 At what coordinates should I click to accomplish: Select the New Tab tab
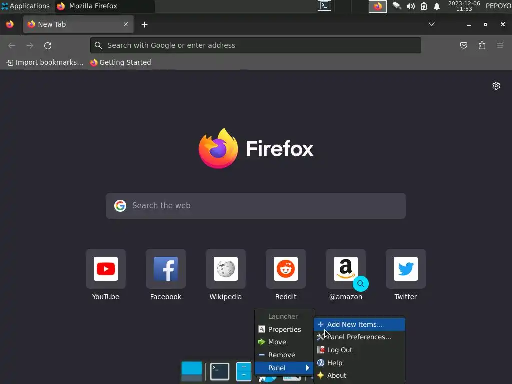(x=78, y=24)
